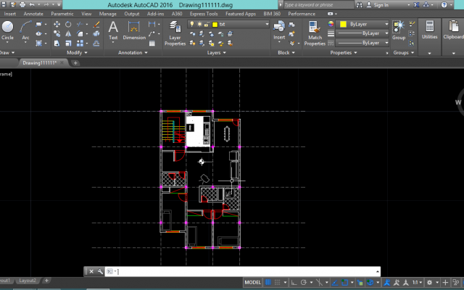Click the yellow object color swatch
The image size is (464, 290).
[343, 24]
